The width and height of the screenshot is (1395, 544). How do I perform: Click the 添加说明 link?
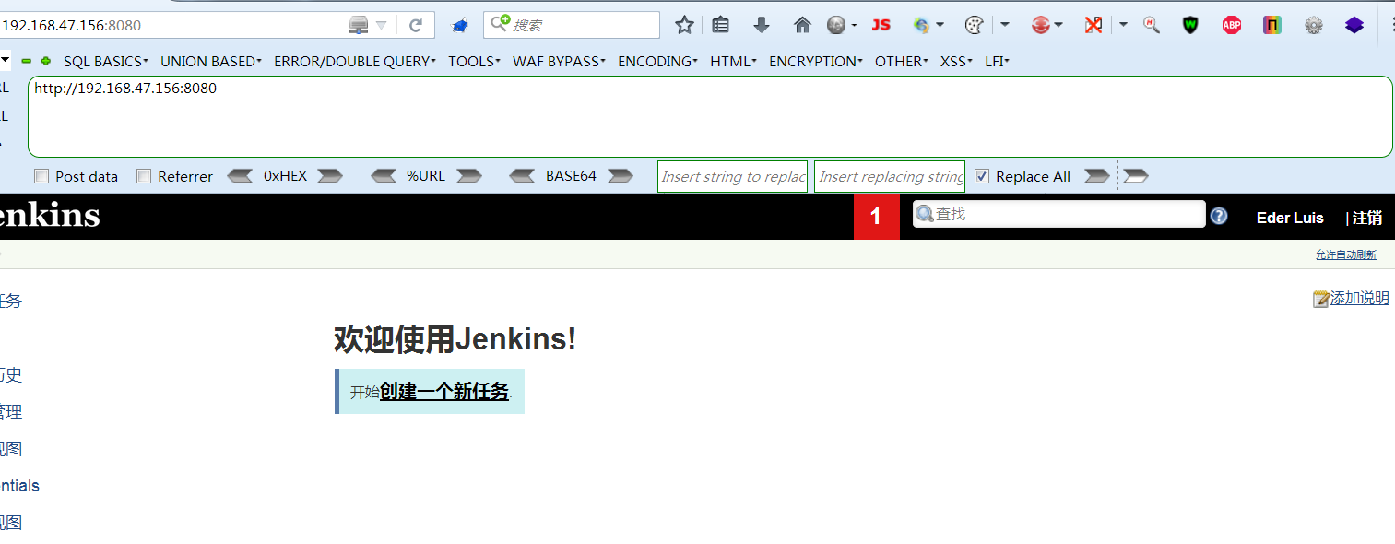[1359, 298]
